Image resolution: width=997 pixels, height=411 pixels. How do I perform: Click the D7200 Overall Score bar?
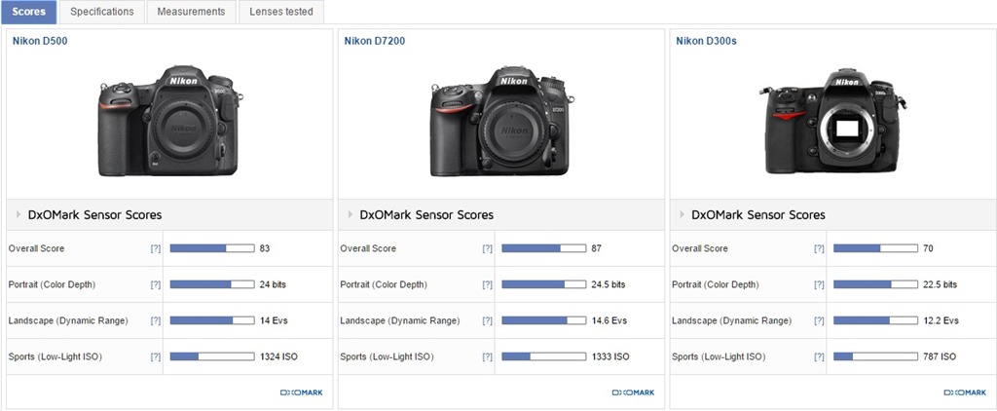543,248
